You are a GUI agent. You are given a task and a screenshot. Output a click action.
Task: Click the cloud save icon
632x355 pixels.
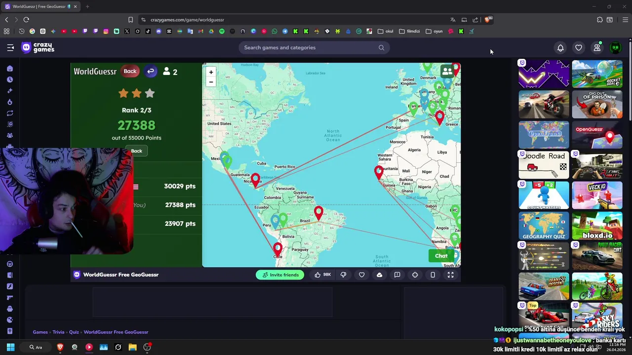coord(379,275)
